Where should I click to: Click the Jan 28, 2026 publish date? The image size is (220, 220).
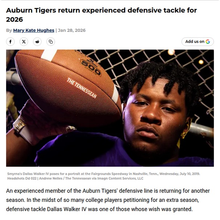pos(72,30)
